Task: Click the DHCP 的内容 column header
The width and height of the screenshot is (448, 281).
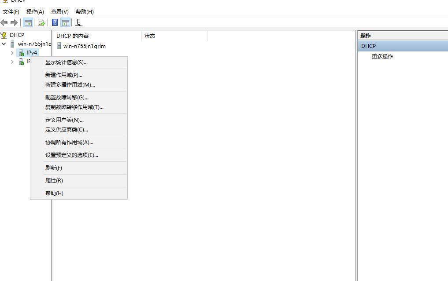Action: click(x=73, y=36)
